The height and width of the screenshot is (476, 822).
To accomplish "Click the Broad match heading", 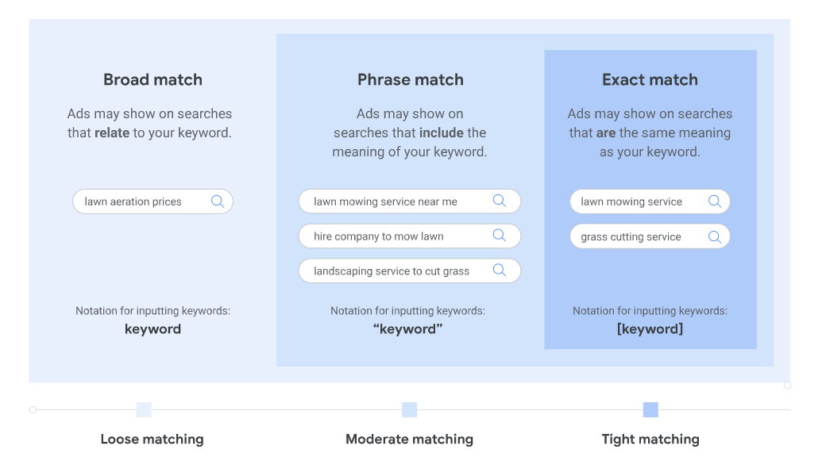I will pos(152,79).
